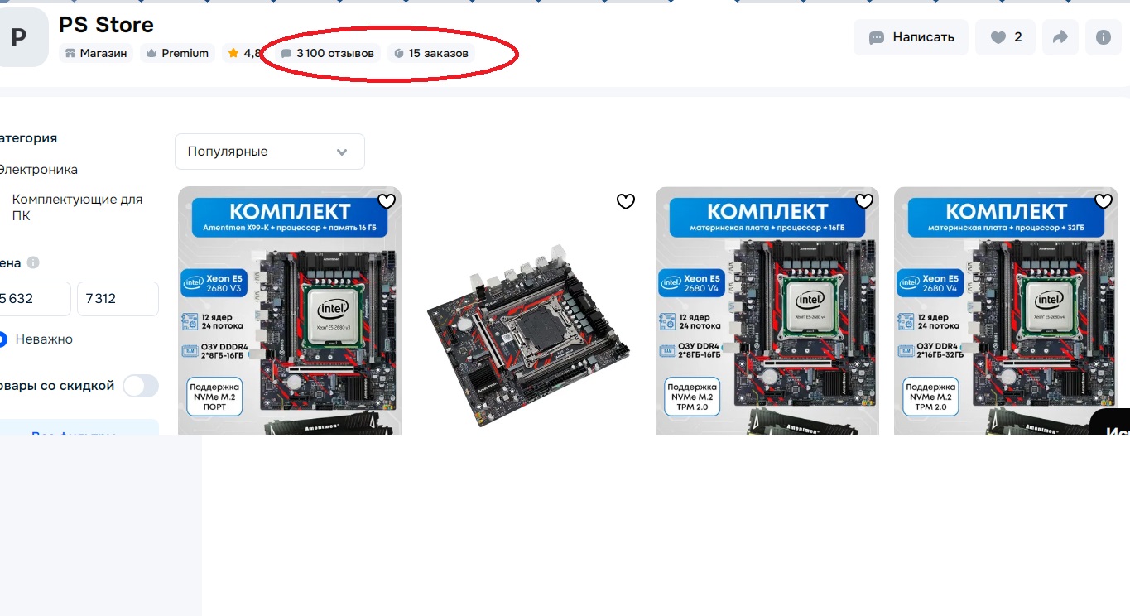Select the Электроника category
Screen dimensions: 1130x616
[38, 170]
